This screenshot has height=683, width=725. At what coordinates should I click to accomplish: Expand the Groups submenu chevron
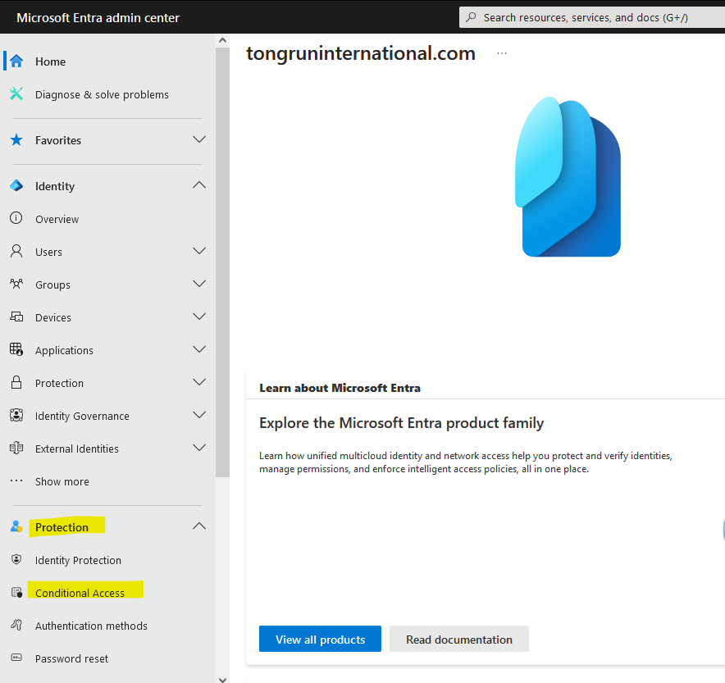199,284
